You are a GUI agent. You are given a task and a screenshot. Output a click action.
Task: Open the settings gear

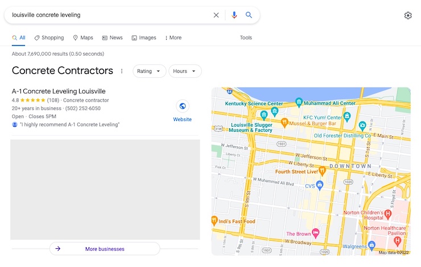(x=408, y=15)
